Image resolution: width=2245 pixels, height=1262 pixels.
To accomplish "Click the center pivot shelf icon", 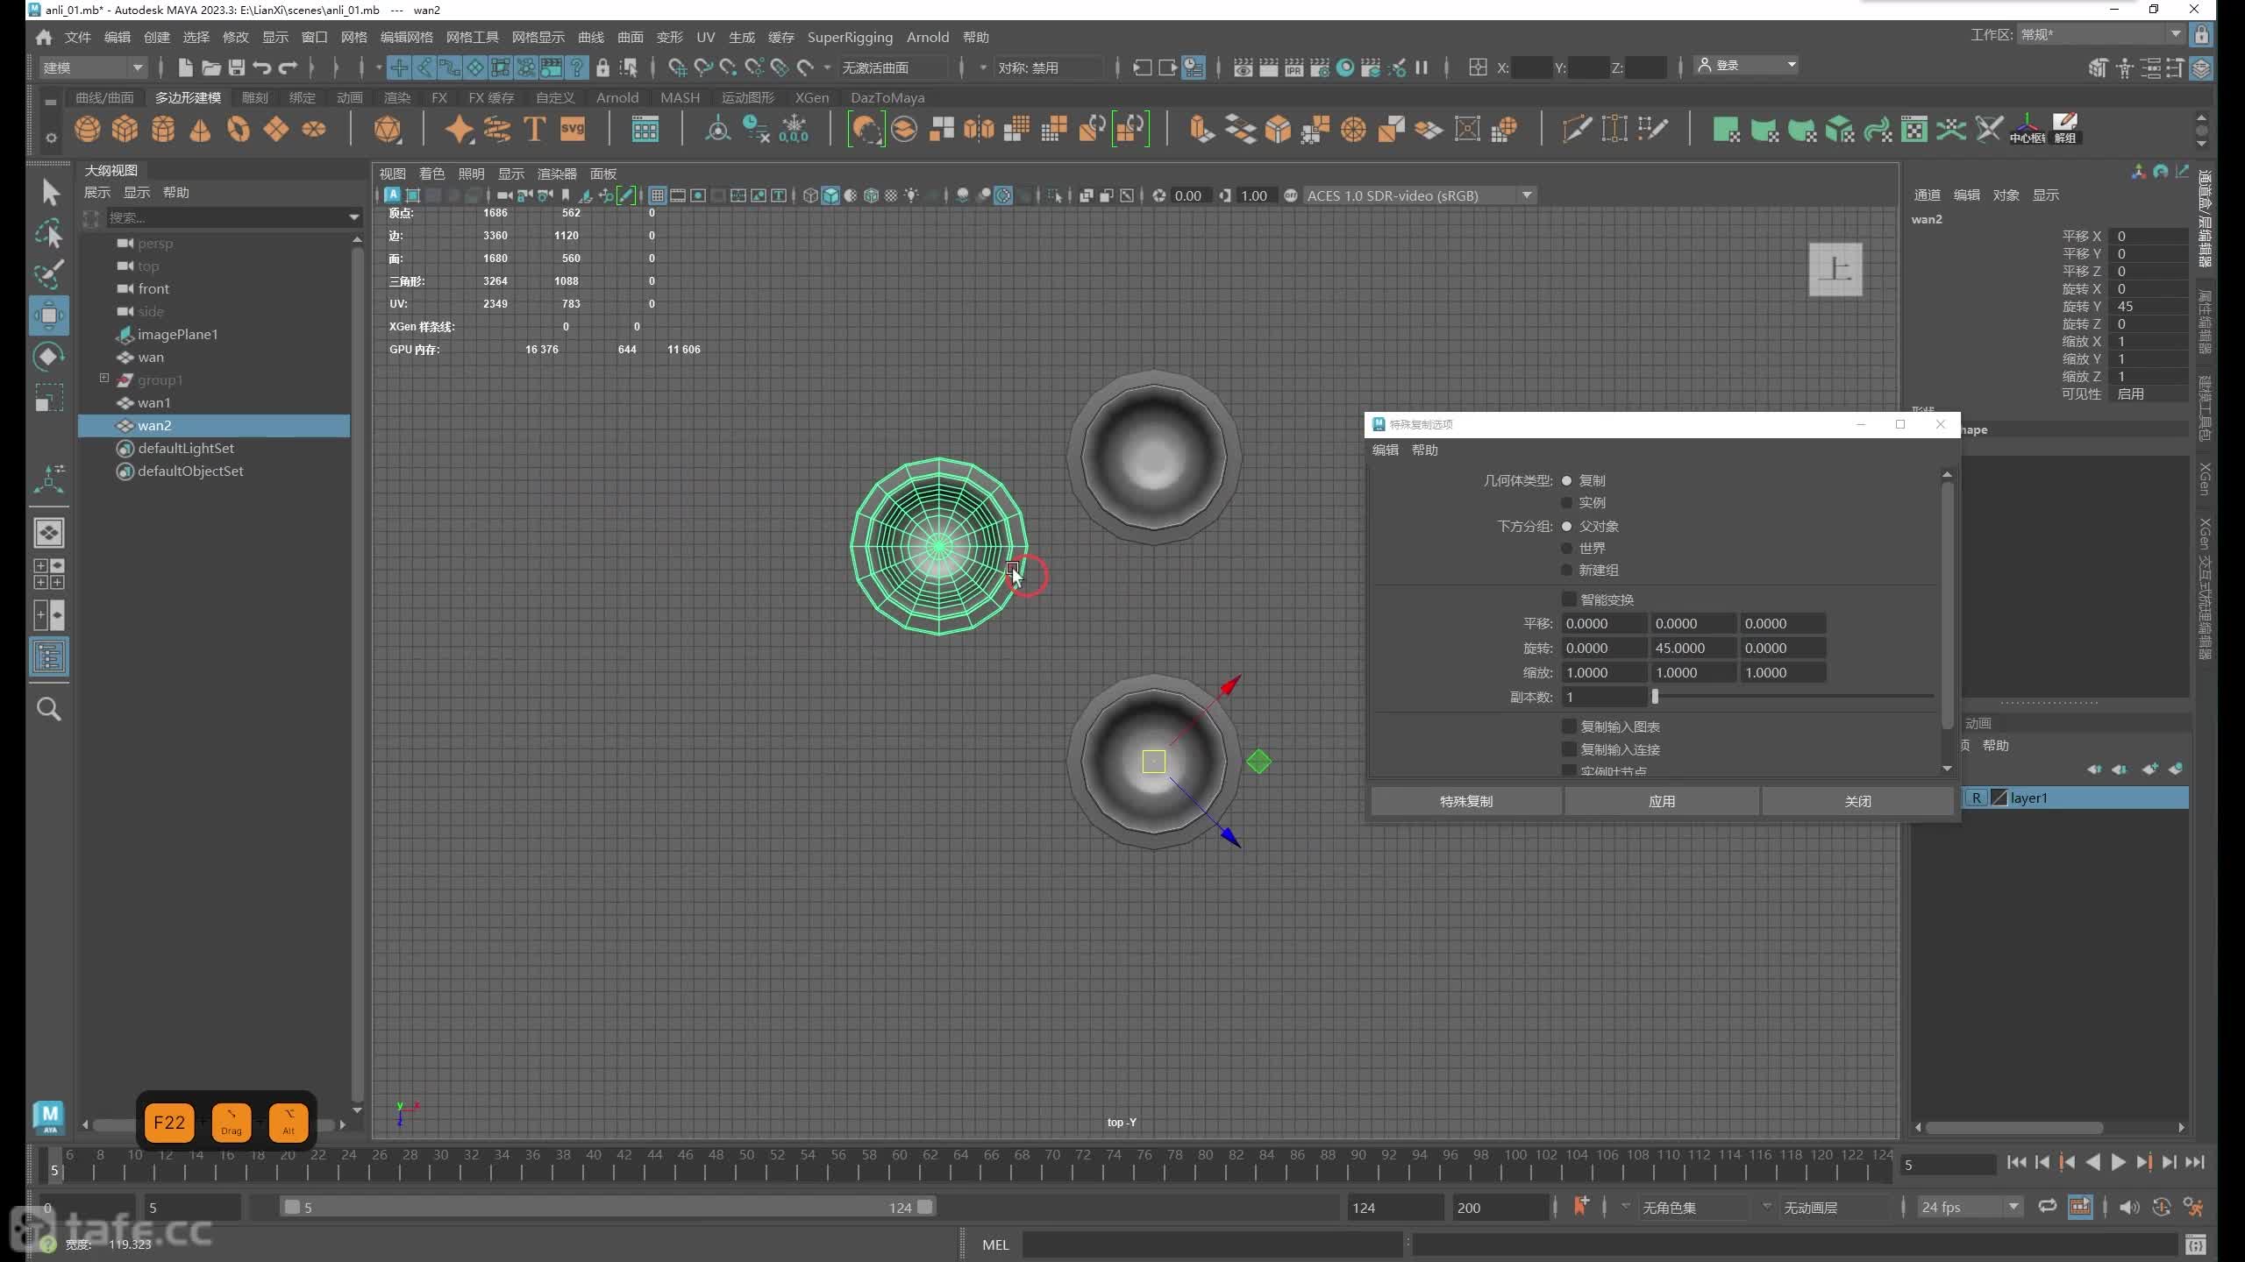I will click(x=2027, y=128).
